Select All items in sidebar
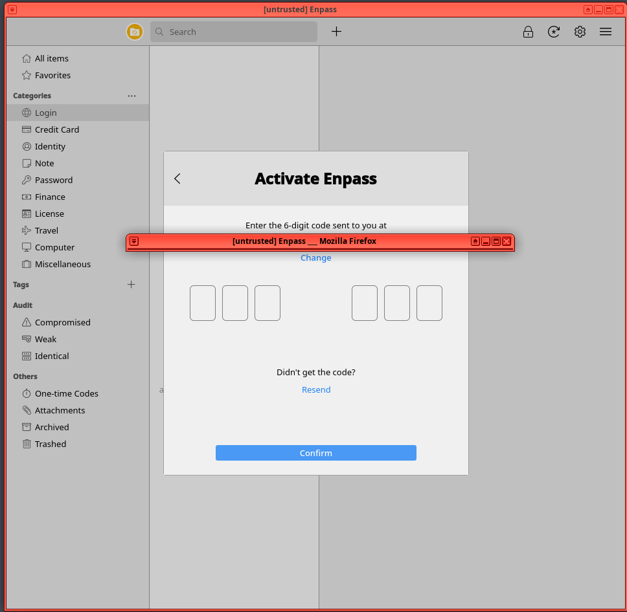This screenshot has height=612, width=627. (x=51, y=58)
